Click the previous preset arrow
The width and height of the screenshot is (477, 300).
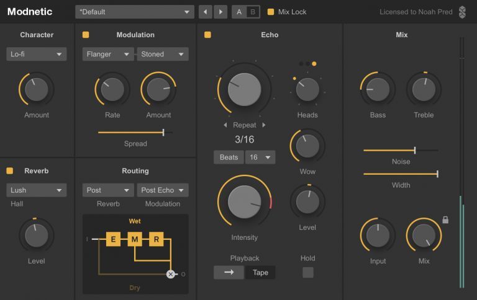click(x=205, y=12)
